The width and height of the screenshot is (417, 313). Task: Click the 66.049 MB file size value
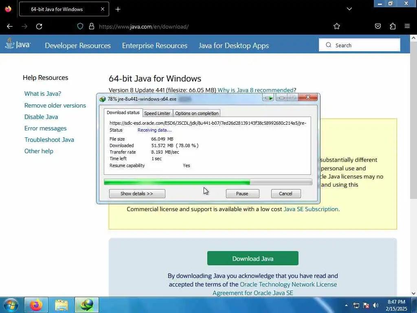point(162,139)
